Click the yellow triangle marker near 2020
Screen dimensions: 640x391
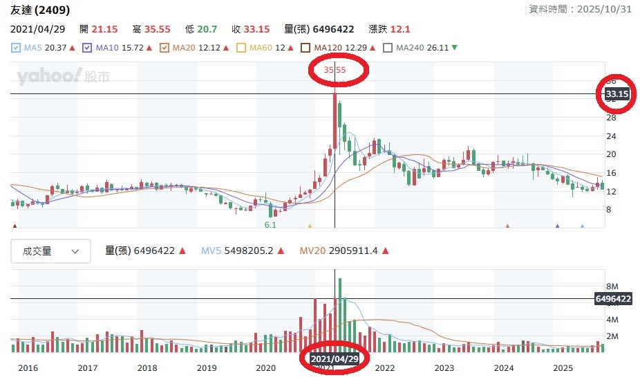click(310, 226)
